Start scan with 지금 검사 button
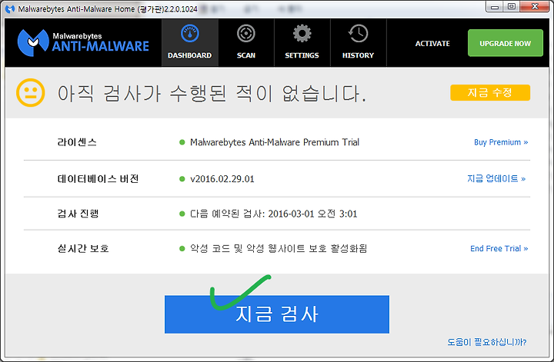554x362 pixels. pyautogui.click(x=277, y=314)
